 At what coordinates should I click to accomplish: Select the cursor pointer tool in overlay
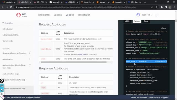click(2, 90)
